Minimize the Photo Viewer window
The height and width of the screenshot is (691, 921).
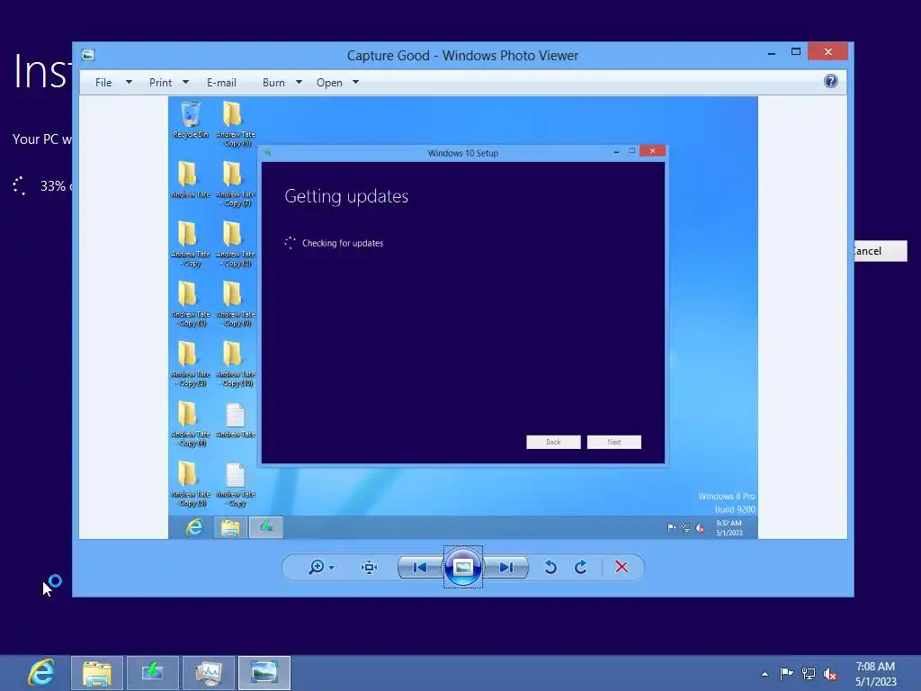point(772,53)
